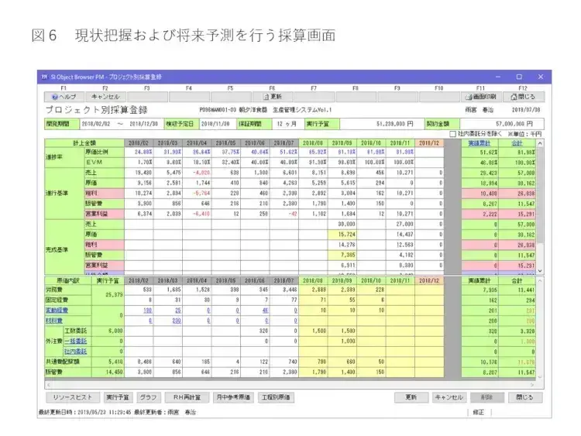The height and width of the screenshot is (436, 581).
Task: Click the 開発期間 end date 2018/12/30
Action: [x=144, y=124]
